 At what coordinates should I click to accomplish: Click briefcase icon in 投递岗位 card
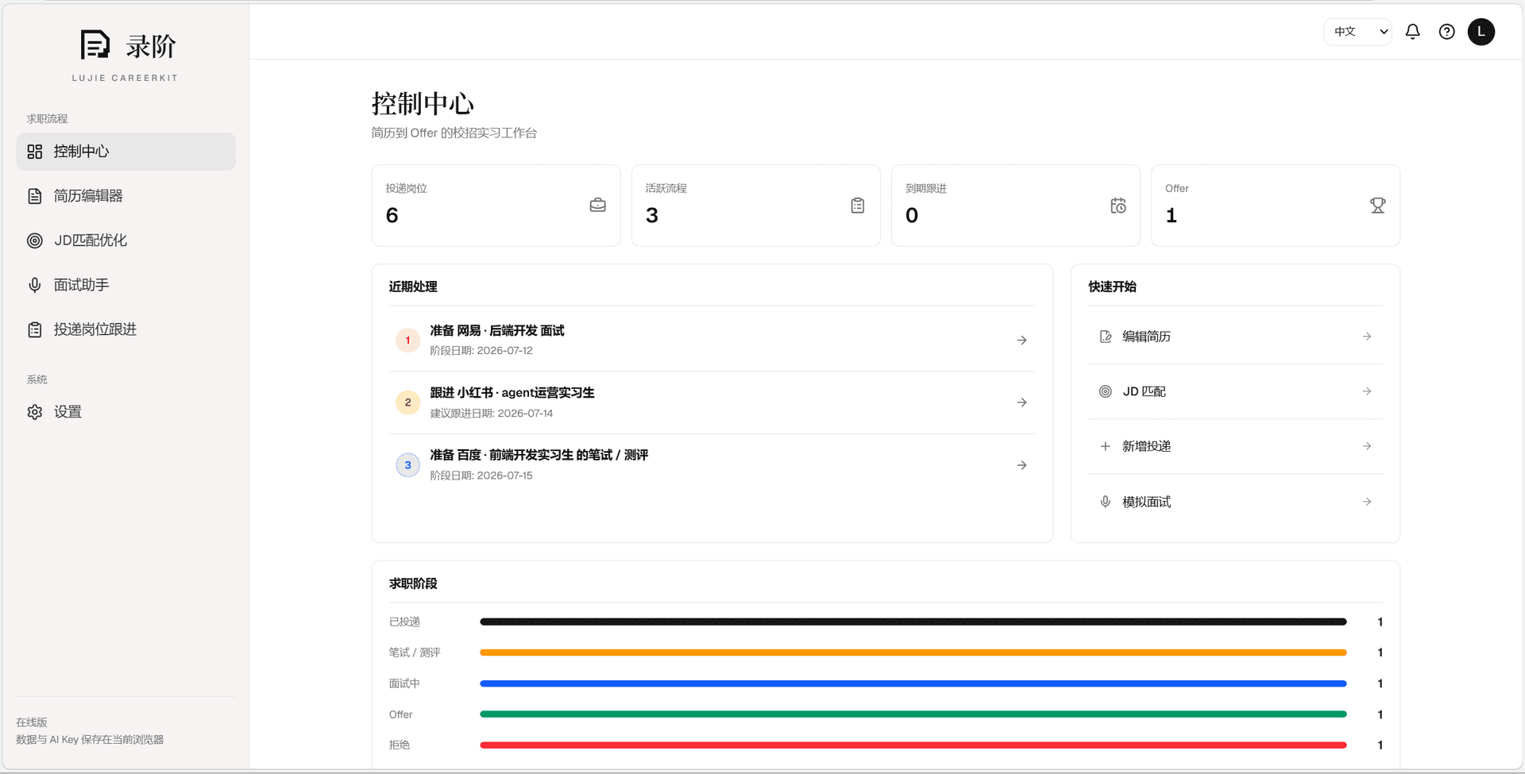pyautogui.click(x=598, y=206)
